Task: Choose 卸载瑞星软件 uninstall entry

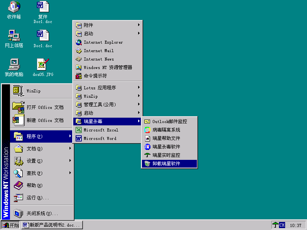Action: pos(169,164)
